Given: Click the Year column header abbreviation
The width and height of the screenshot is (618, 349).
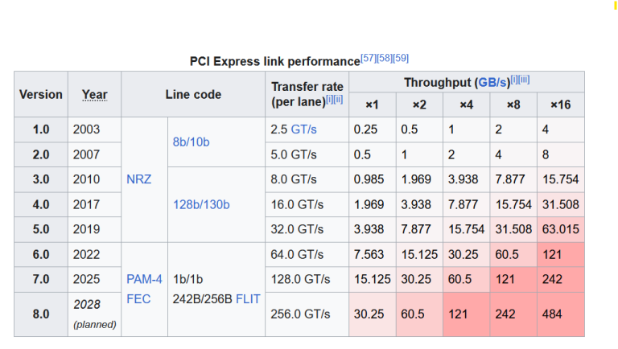Looking at the screenshot, I should pyautogui.click(x=95, y=95).
